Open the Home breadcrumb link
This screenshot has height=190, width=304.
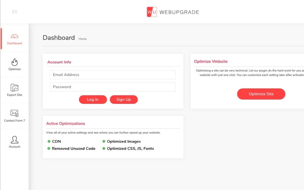click(x=82, y=39)
